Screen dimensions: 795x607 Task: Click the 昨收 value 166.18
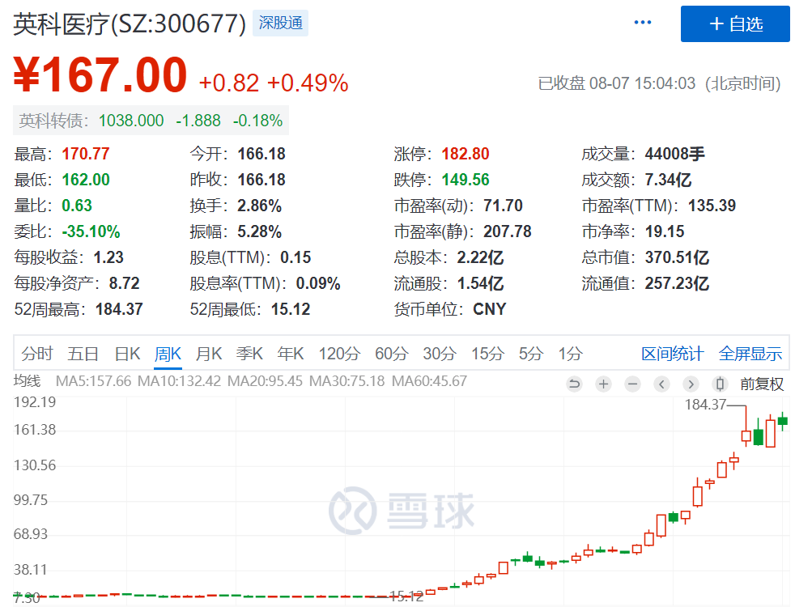click(261, 180)
